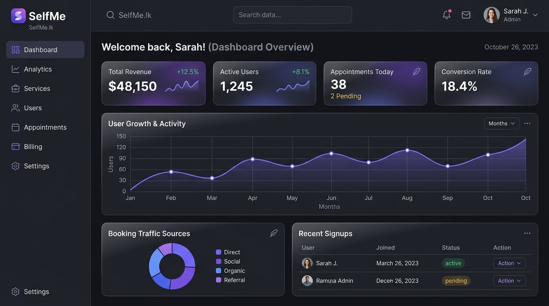
Task: Click Sarah J.'s avatar in Recent Signups table
Action: coord(307,263)
